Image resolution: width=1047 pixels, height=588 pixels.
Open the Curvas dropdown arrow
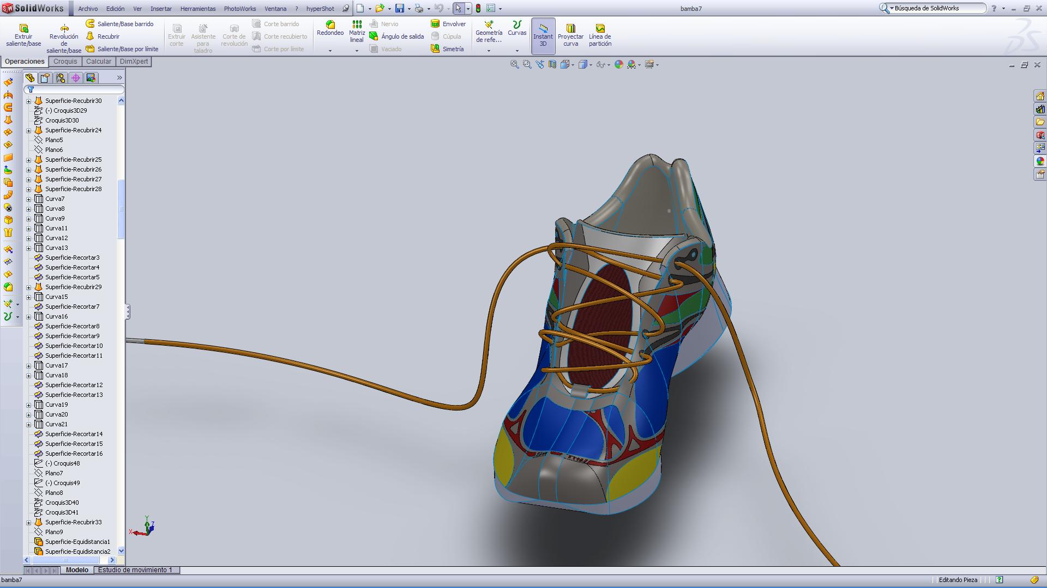(x=517, y=51)
